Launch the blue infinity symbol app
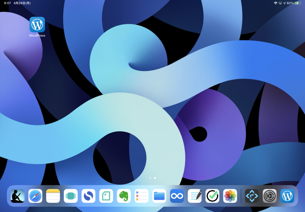 tap(177, 196)
